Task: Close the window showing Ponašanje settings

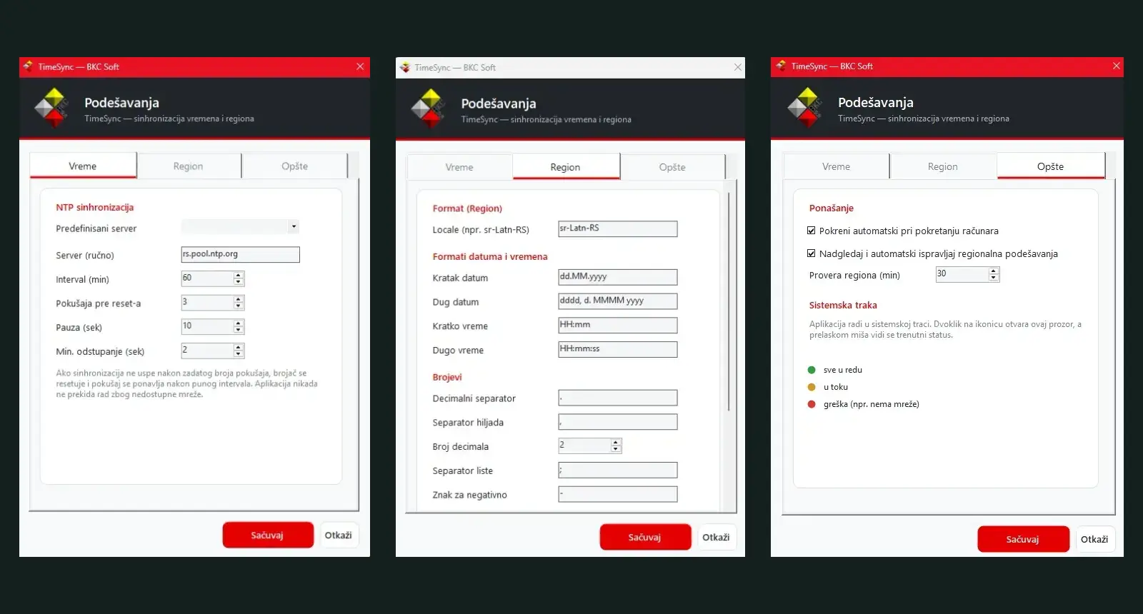Action: pos(1116,66)
